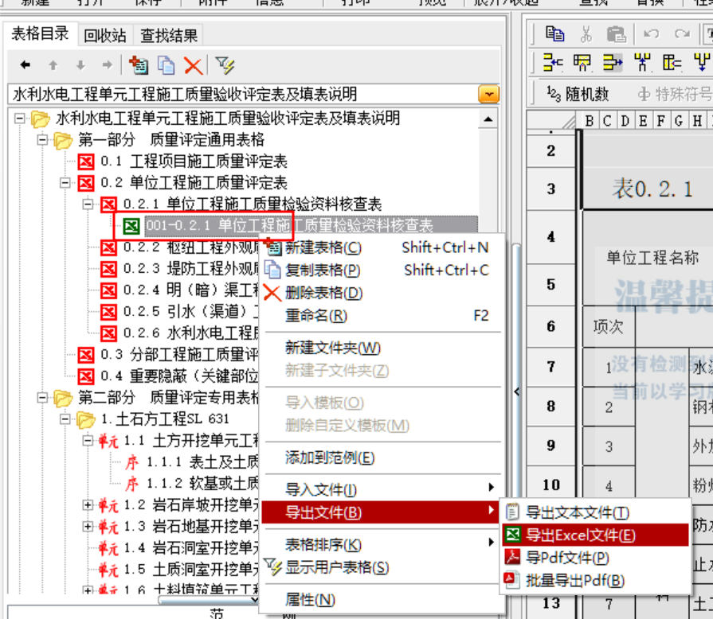Click the red X delete icon in directory toolbar

coord(193,65)
